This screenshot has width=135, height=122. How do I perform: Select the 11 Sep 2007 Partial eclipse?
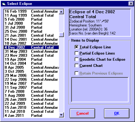pos(31,87)
